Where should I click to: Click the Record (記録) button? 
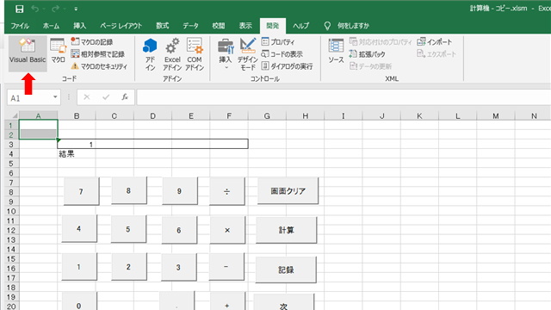coord(286,270)
